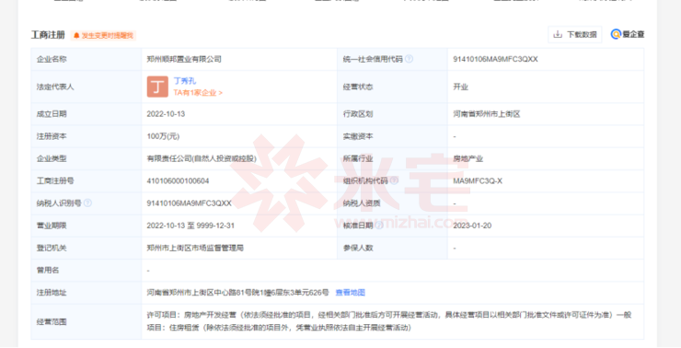Click help icon next to 统一社会信用代码
Screen dimensions: 681x348
(x=409, y=59)
